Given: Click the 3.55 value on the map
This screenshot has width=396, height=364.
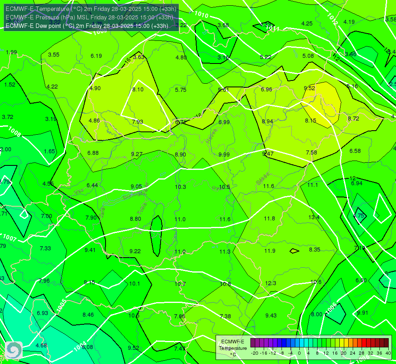Looking at the screenshot, I should tap(53, 55).
